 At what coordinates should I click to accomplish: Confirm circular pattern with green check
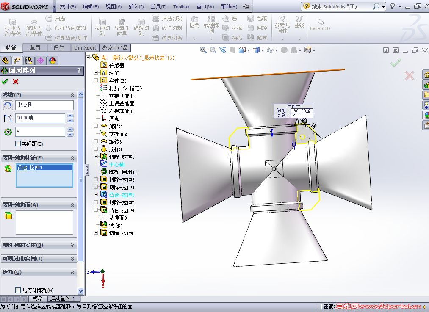(5, 82)
